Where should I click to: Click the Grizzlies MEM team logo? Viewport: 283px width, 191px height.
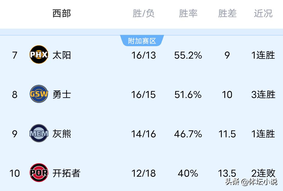(x=39, y=134)
